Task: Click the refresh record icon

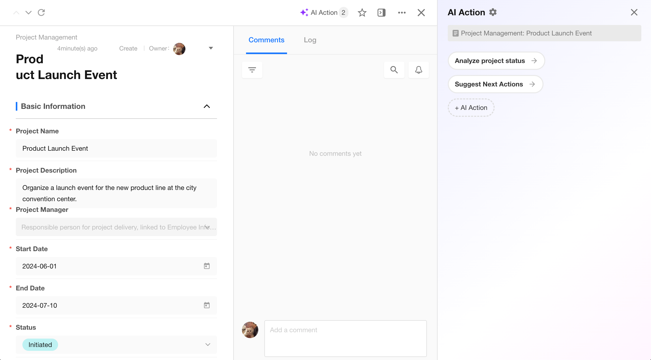Action: [41, 12]
